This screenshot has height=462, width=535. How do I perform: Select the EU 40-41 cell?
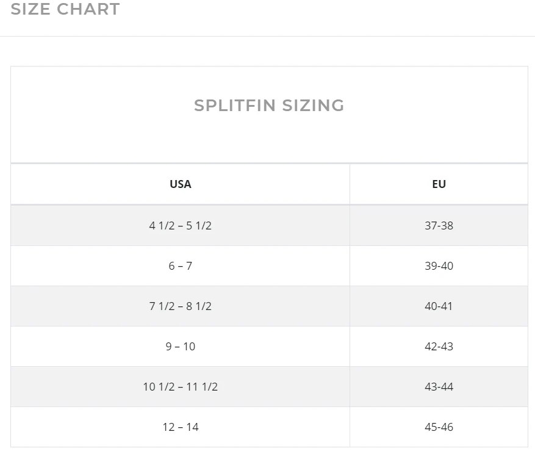coord(439,306)
